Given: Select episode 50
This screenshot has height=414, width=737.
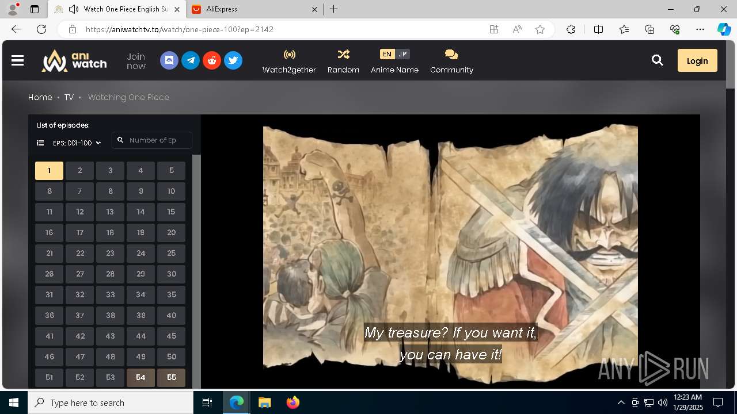Looking at the screenshot, I should click(171, 357).
